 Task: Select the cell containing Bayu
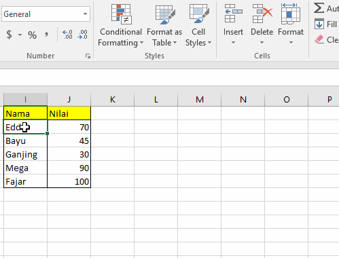(25, 141)
